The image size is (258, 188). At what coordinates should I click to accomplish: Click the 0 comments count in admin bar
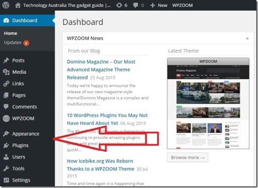pos(142,6)
